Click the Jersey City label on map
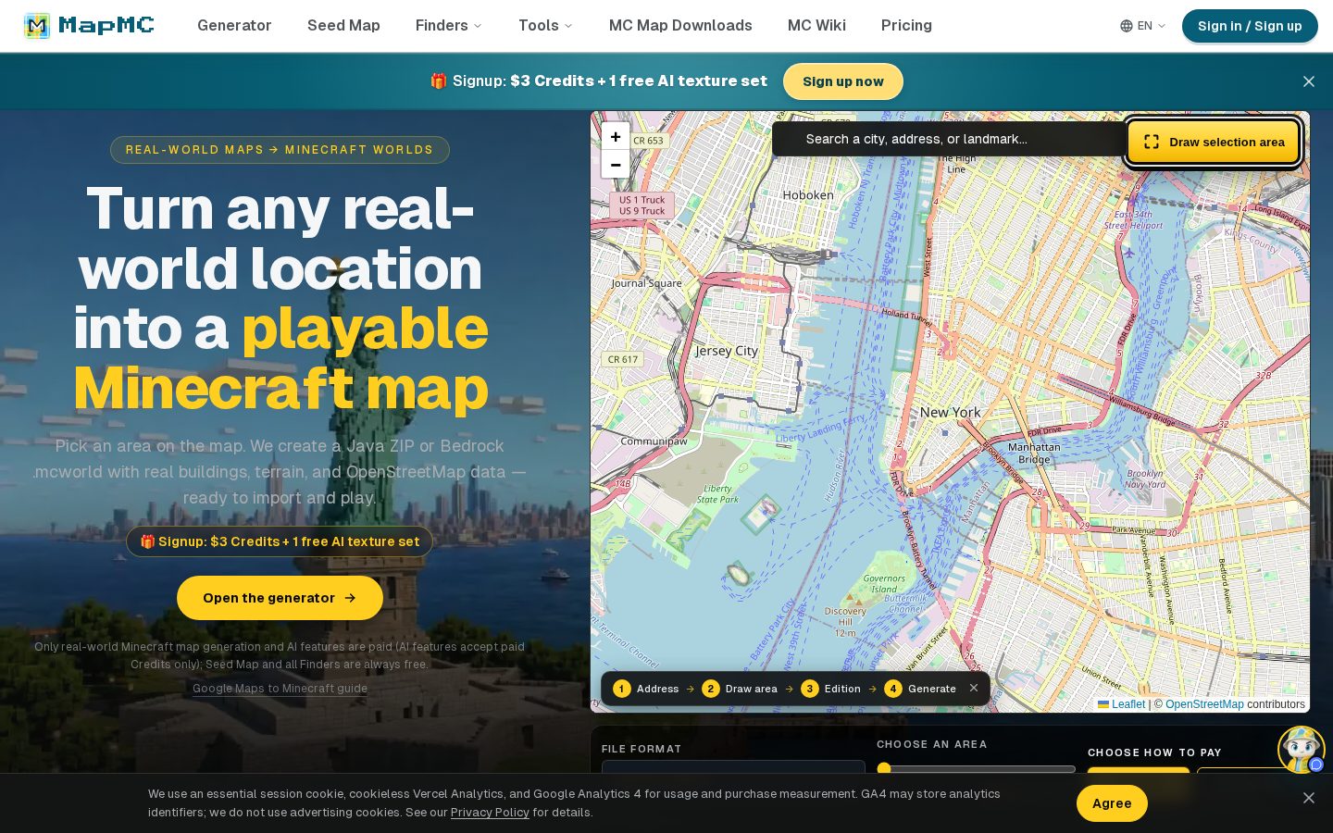 [x=727, y=351]
